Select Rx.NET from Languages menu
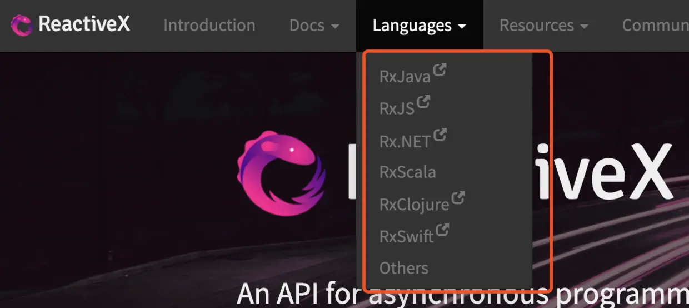 [405, 141]
